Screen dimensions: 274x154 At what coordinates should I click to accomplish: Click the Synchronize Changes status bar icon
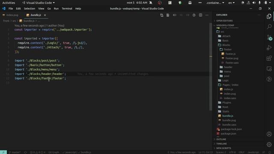26,152
